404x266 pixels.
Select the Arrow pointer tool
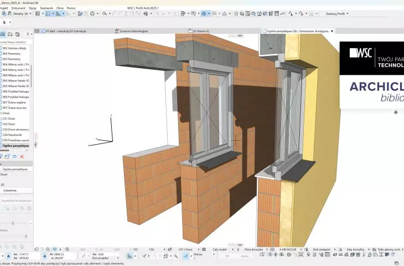[x=4, y=23]
